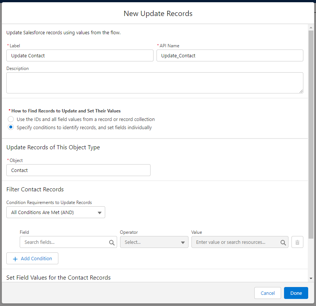This screenshot has height=306, width=316.
Task: Click the 'Search fields...' input box
Action: (x=63, y=242)
